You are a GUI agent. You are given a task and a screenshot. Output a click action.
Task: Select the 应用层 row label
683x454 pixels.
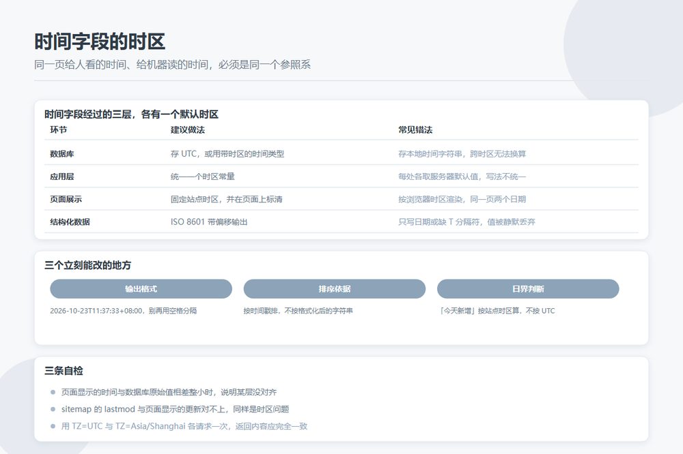pyautogui.click(x=62, y=177)
